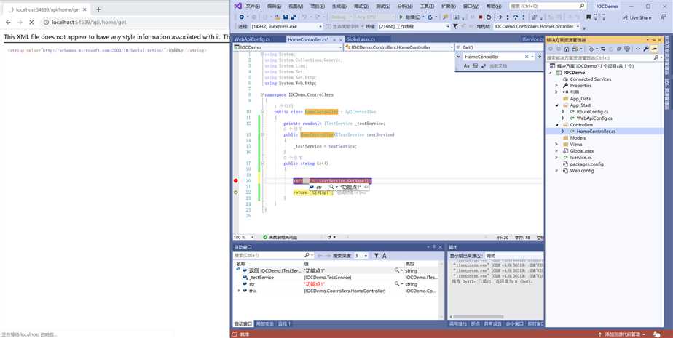Screen dimensions: 673x338
Task: Select packages.config in Solution Explorer
Action: click(x=586, y=164)
